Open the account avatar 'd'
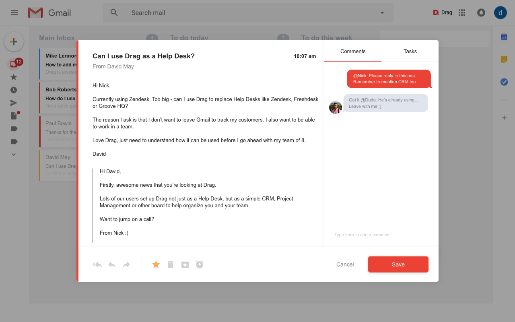 click(x=501, y=12)
